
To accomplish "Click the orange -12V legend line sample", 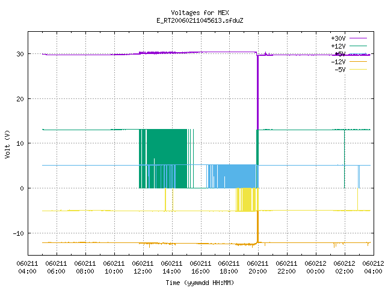I will point(358,61).
